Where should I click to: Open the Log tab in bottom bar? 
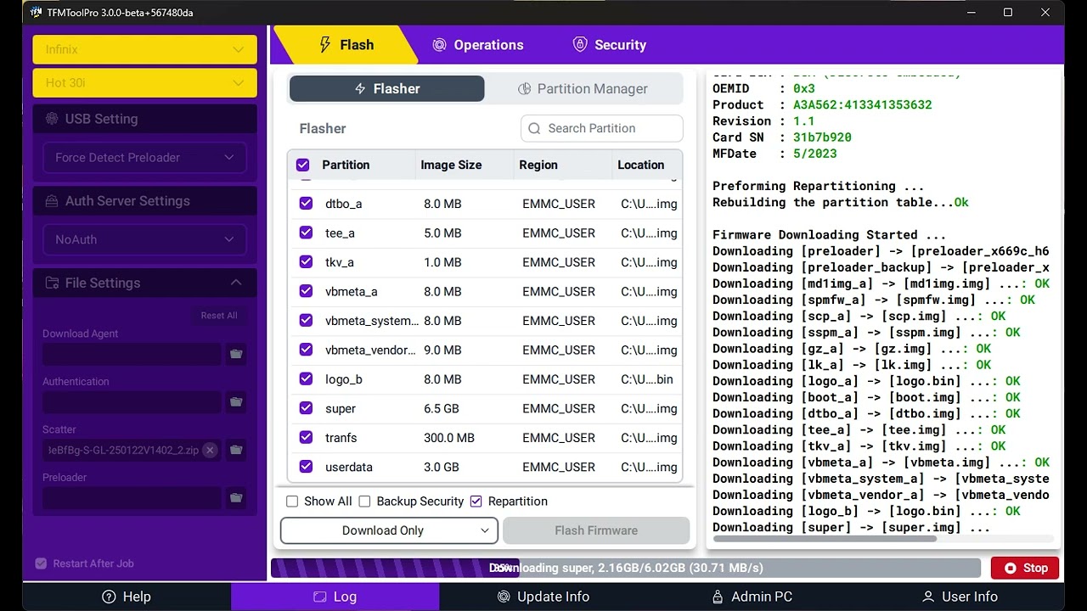(335, 597)
